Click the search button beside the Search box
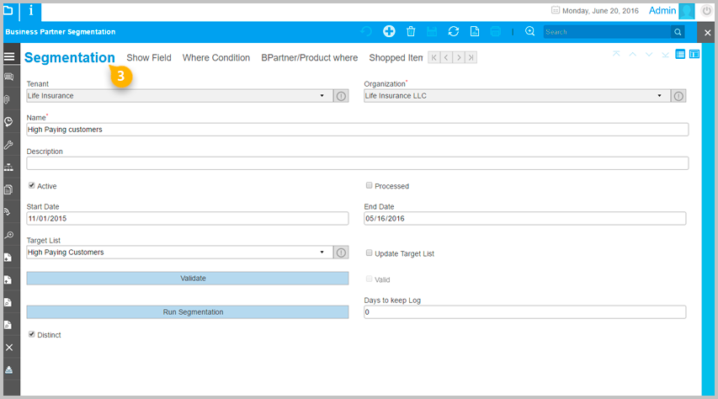 pos(678,32)
